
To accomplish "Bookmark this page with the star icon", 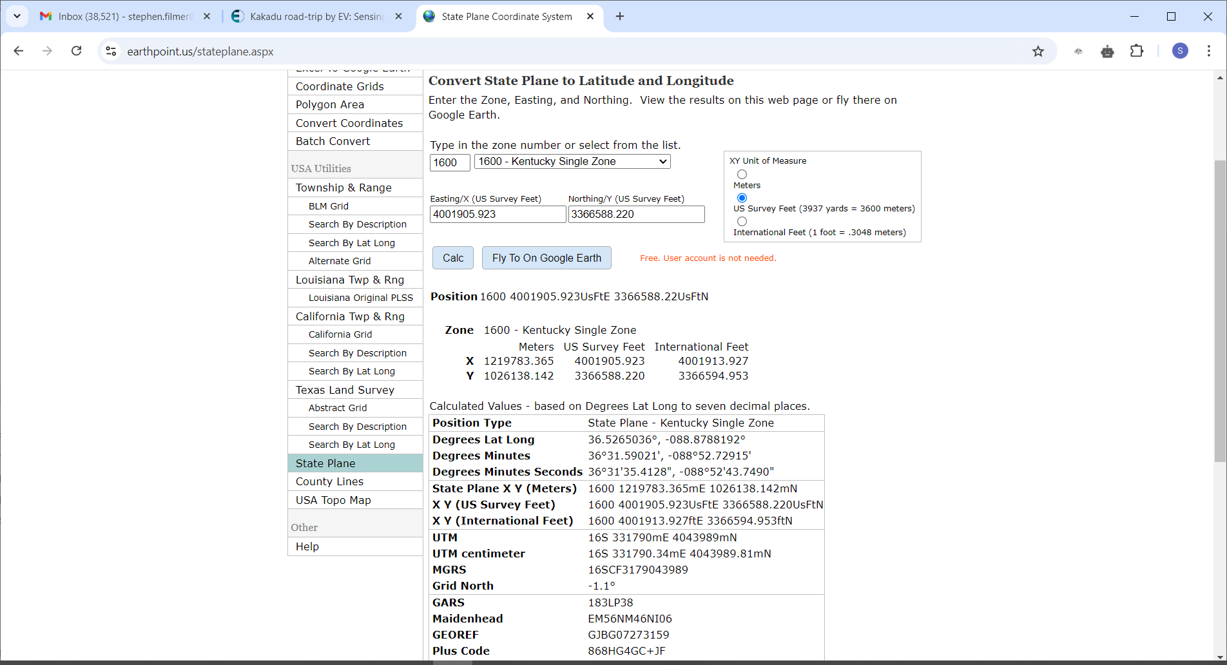I will [x=1038, y=52].
